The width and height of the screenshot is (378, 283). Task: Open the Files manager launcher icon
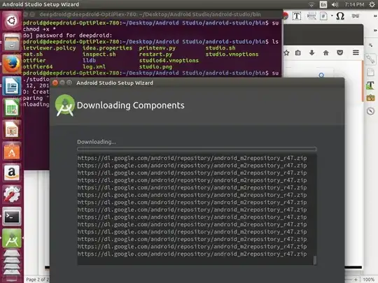tap(12, 43)
